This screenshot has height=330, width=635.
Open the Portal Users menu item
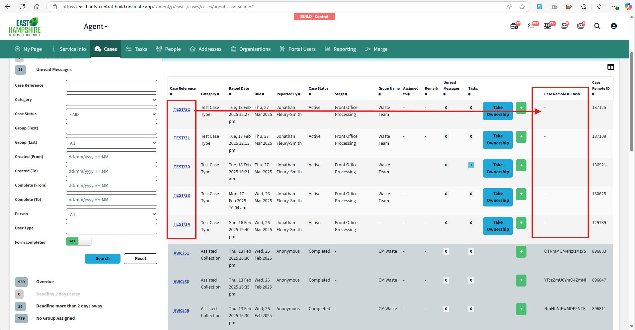point(298,49)
